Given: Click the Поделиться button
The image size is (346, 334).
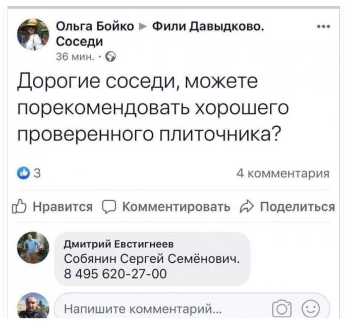Looking at the screenshot, I should pyautogui.click(x=287, y=207).
